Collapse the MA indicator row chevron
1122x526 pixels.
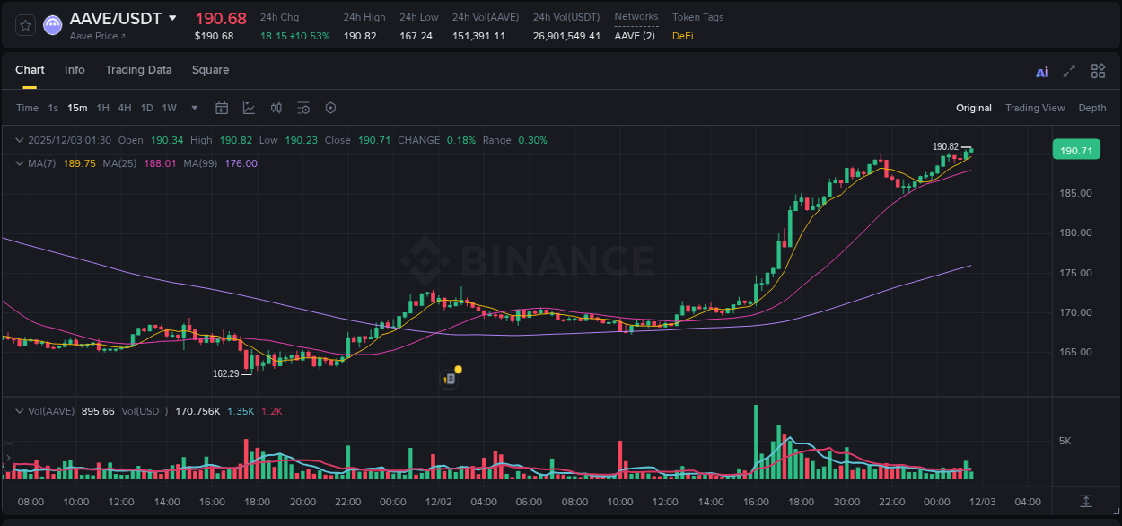pos(19,163)
